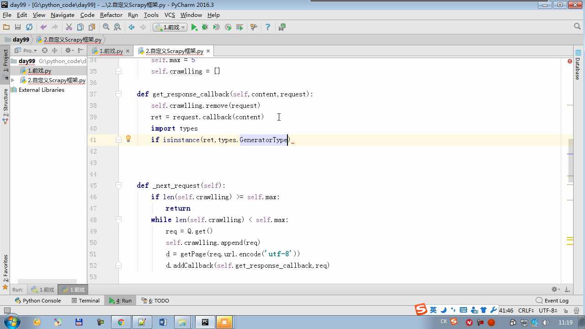
Task: Open the Project view dropdown
Action: point(26,51)
